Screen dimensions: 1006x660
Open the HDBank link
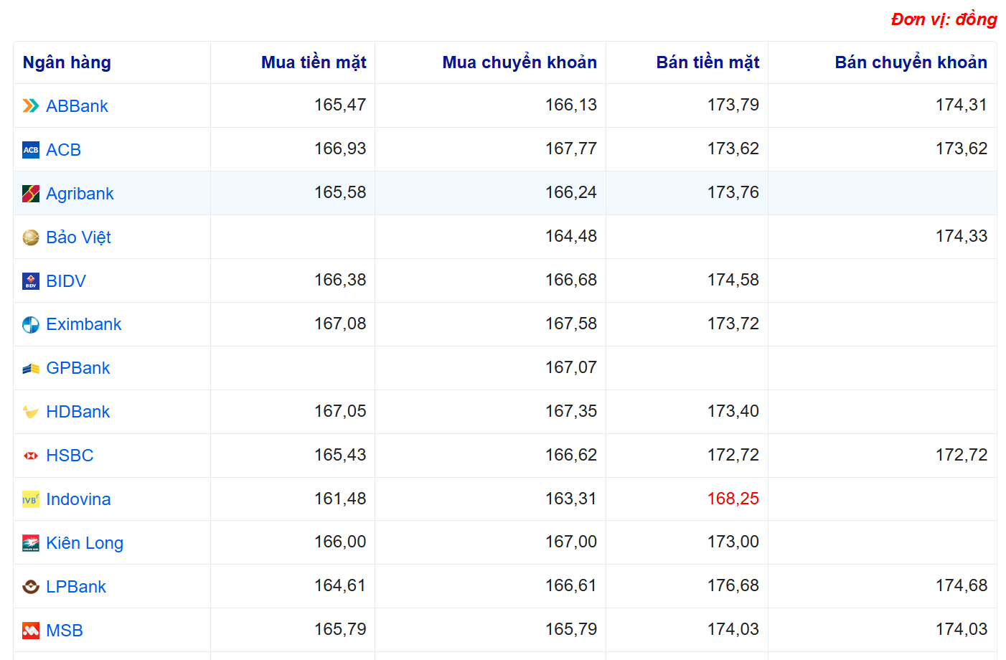coord(77,412)
